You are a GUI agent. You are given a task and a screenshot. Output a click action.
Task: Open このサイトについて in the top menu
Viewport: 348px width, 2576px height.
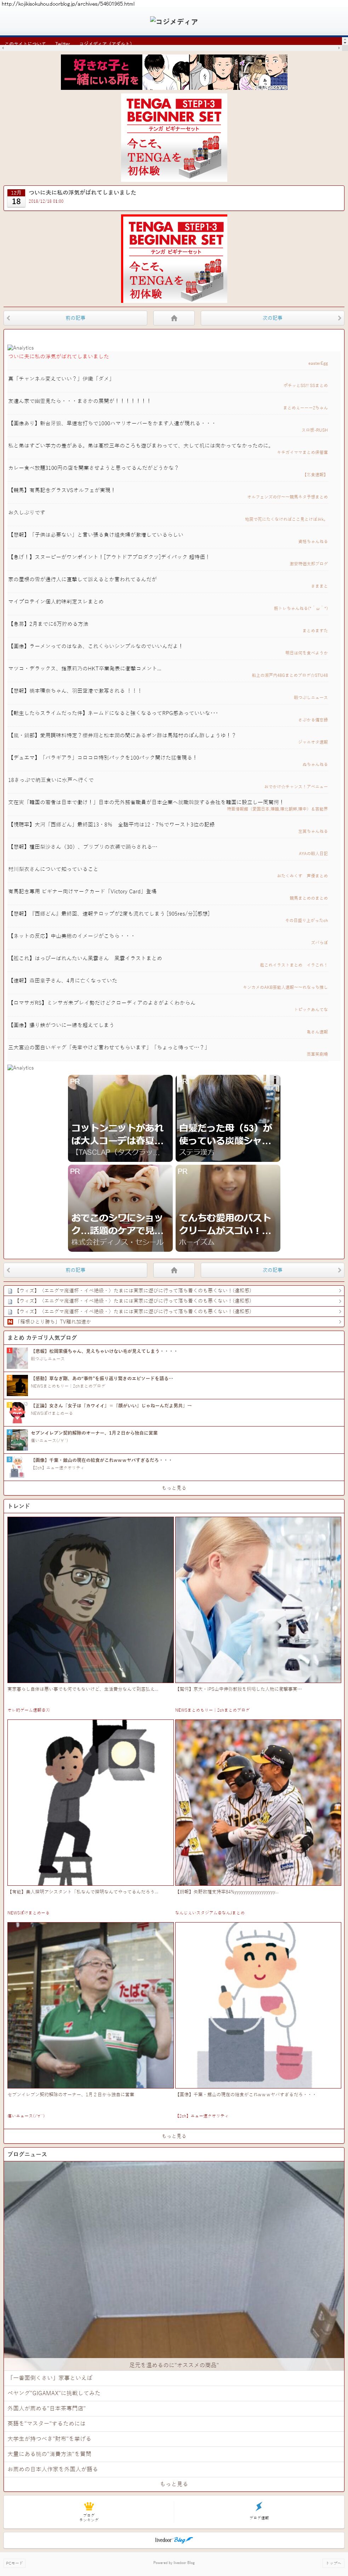coord(24,44)
